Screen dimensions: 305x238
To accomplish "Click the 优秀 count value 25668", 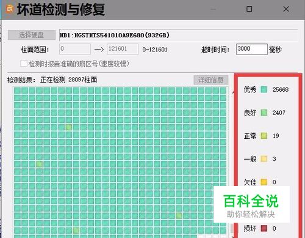I will 281,89.
